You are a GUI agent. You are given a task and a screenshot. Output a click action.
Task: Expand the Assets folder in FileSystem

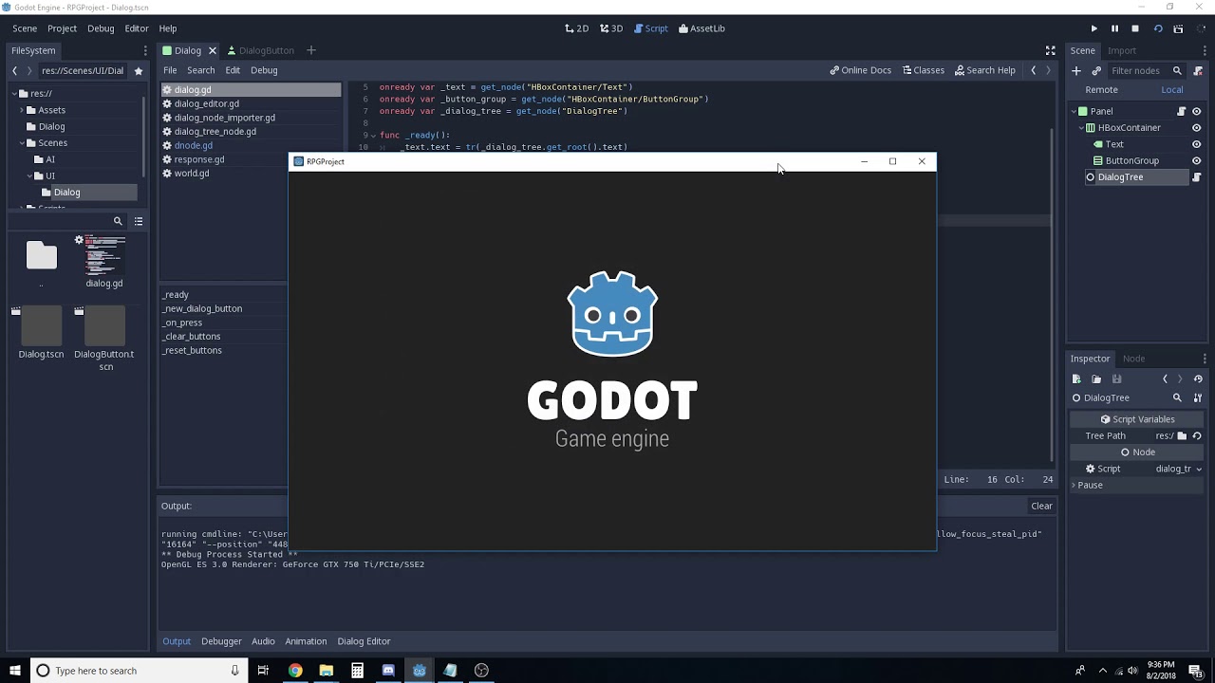(20, 110)
